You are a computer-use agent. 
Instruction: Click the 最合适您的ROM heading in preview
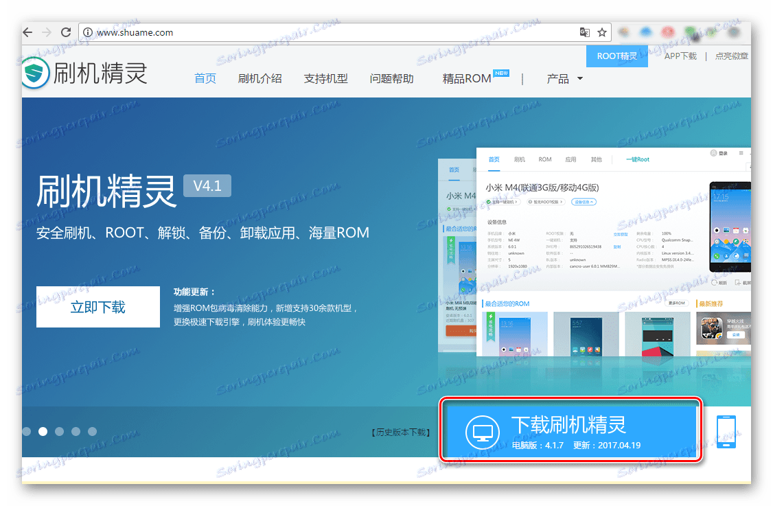point(507,303)
